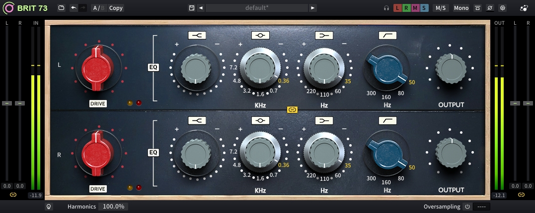
Task: Open the preset folder browser icon
Action: (61, 8)
